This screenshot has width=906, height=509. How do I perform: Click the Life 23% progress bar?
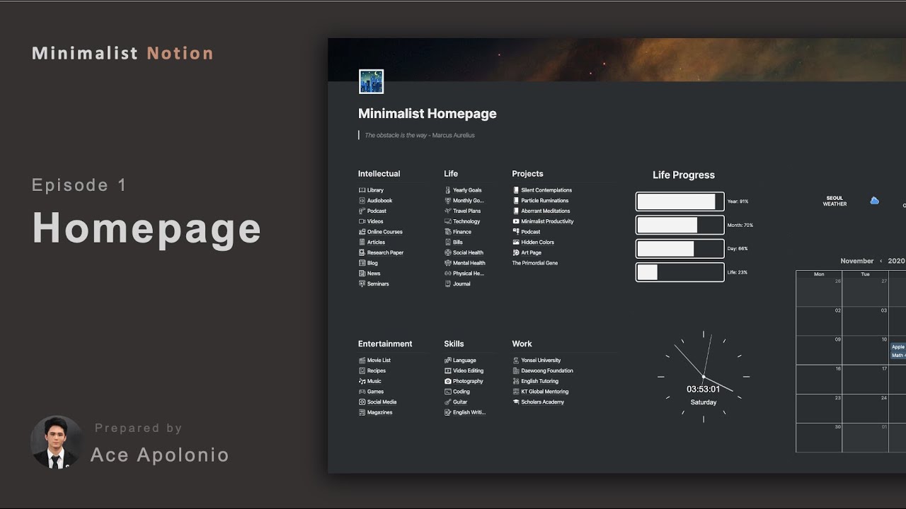click(679, 272)
